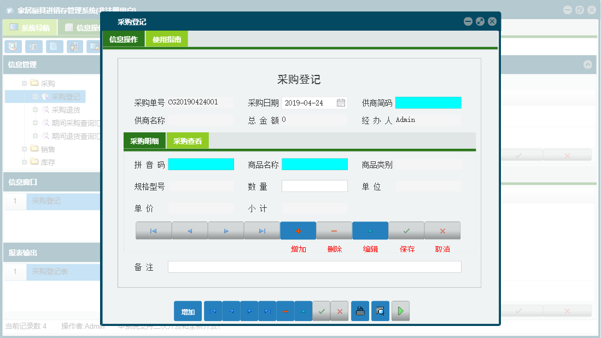
Task: Expand the 销售 folder in the tree
Action: (x=24, y=149)
